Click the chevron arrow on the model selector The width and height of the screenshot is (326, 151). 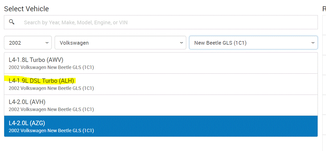(313, 43)
